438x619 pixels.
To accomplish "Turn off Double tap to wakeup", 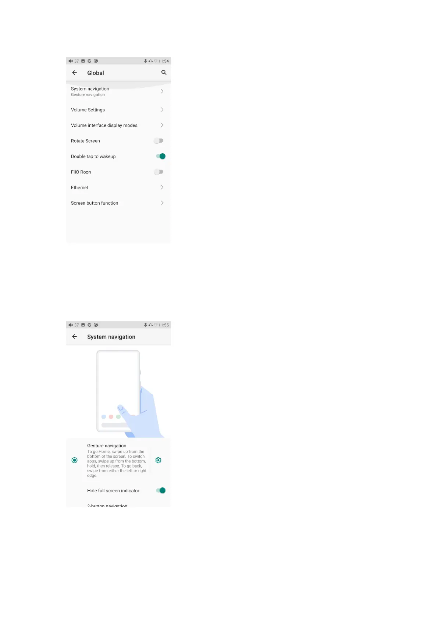I will tap(161, 156).
